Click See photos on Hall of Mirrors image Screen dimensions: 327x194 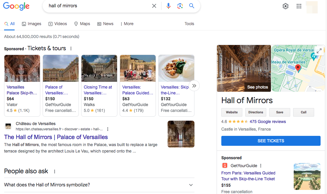tap(258, 87)
